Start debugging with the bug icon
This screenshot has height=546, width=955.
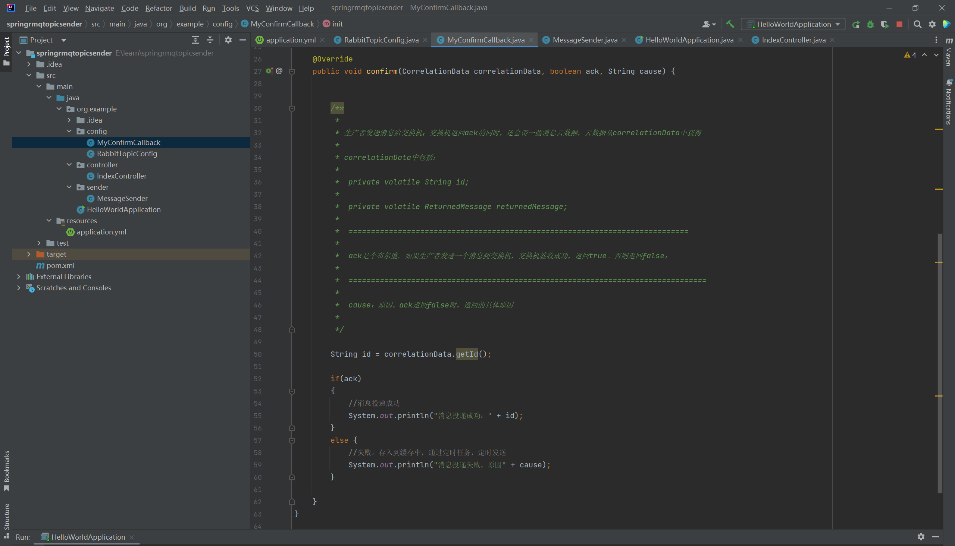pyautogui.click(x=870, y=24)
